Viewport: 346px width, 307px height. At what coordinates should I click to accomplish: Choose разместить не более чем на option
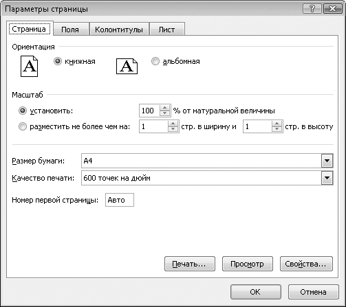pyautogui.click(x=23, y=126)
